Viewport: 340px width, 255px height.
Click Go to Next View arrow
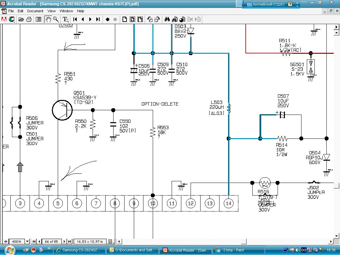(115, 19)
